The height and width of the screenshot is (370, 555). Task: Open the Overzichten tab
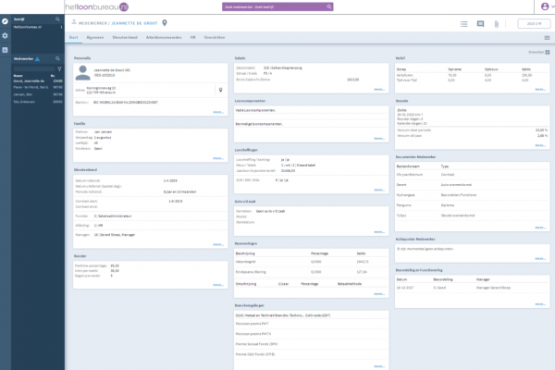point(215,39)
